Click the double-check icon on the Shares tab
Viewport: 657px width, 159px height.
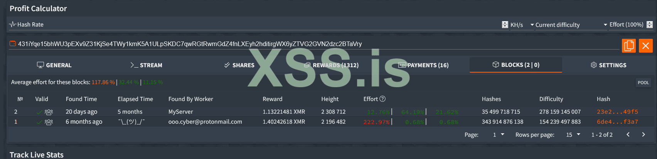click(x=227, y=65)
